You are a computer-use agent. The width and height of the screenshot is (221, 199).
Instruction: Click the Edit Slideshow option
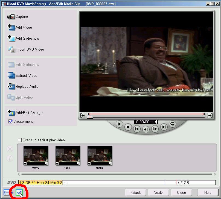[24, 65]
